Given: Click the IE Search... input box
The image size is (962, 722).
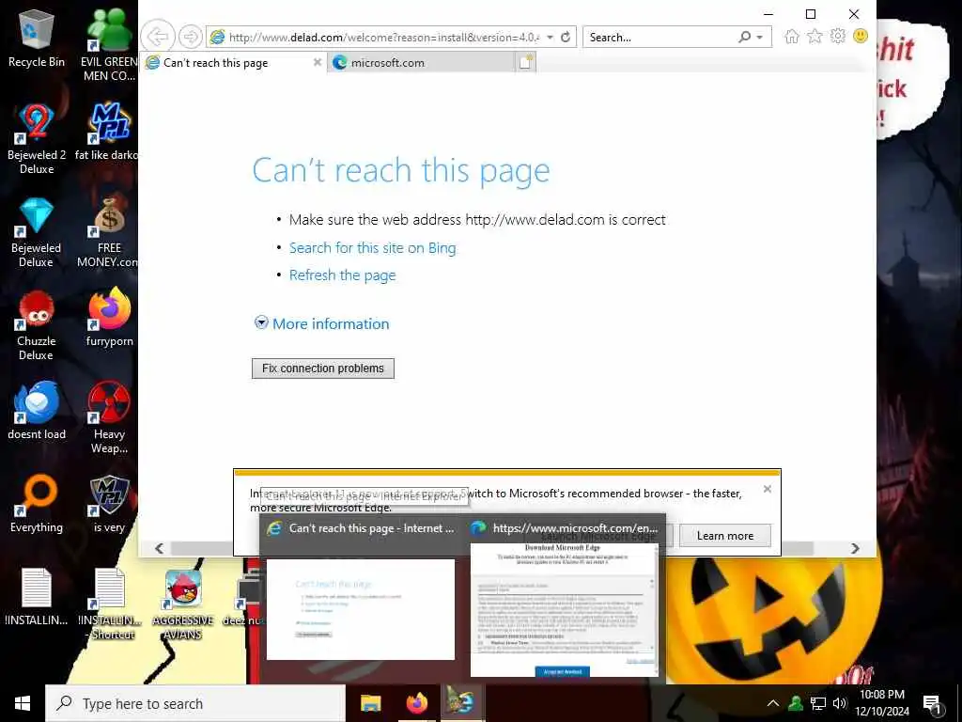Looking at the screenshot, I should pyautogui.click(x=659, y=38).
